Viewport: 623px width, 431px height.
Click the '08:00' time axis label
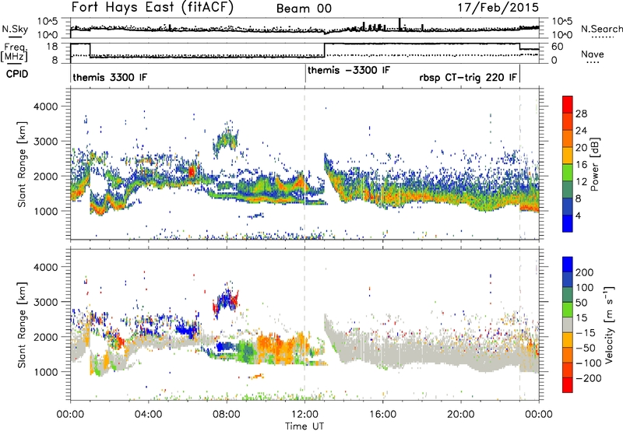click(x=227, y=415)
